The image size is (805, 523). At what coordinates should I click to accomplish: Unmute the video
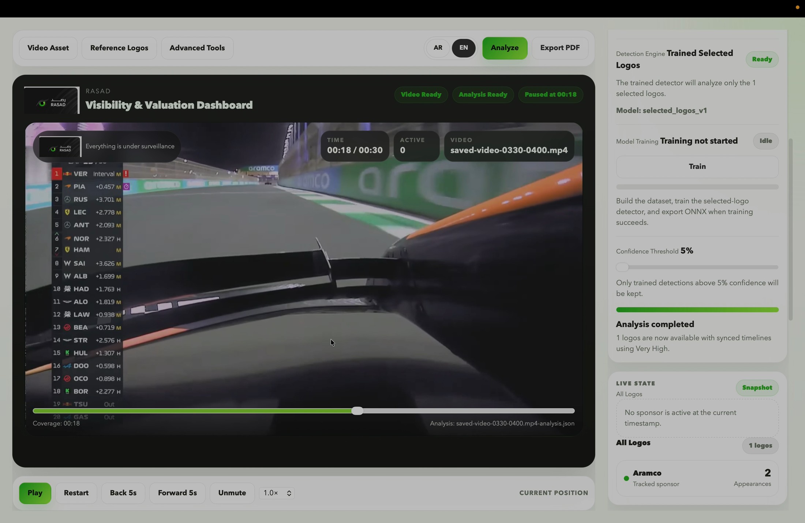[x=232, y=493]
